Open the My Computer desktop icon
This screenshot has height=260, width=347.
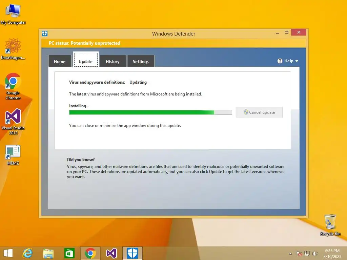point(13,14)
